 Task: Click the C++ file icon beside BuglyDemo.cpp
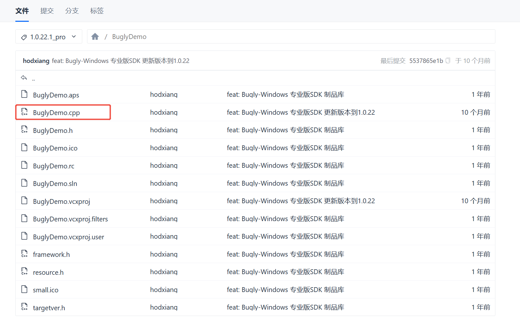pos(24,112)
